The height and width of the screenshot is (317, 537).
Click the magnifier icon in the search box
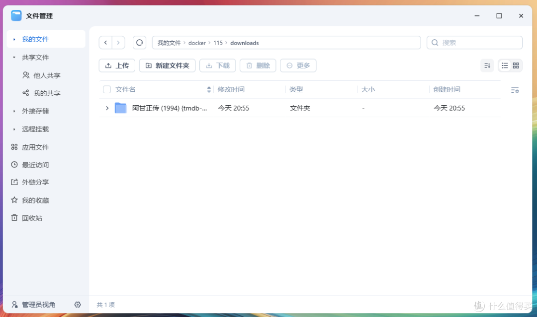point(435,43)
